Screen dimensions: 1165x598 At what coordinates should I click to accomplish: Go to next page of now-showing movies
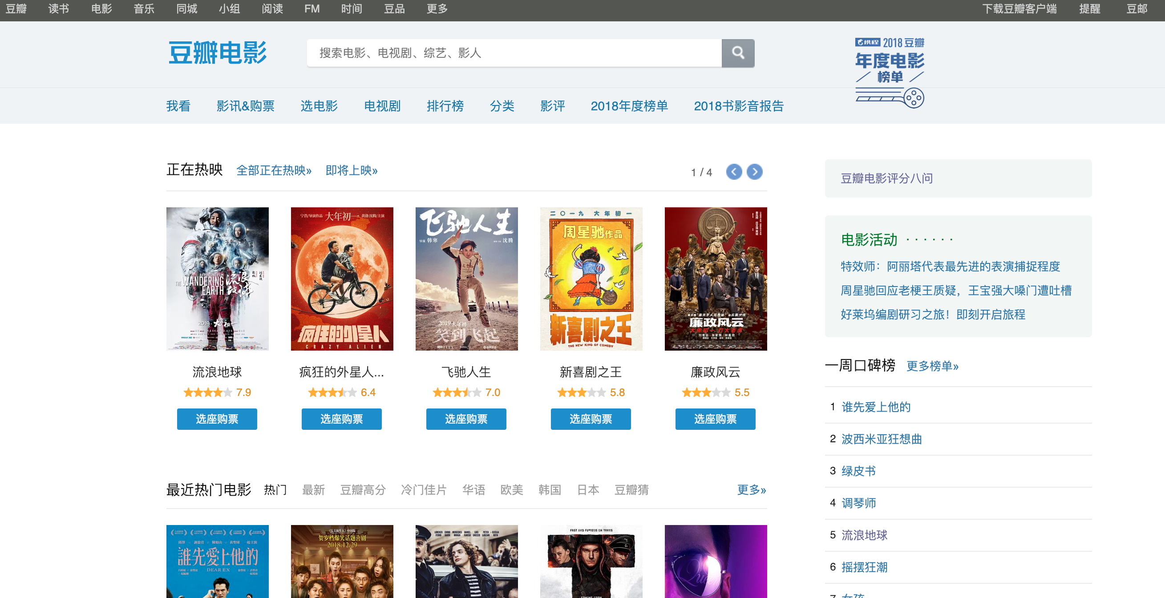754,171
